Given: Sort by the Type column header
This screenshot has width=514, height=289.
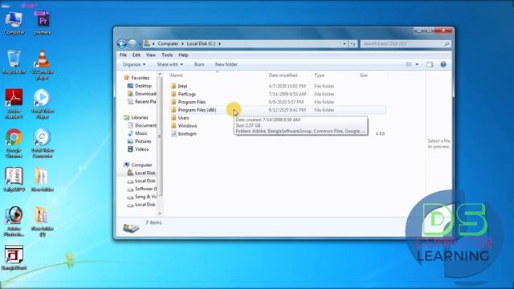Looking at the screenshot, I should [320, 75].
